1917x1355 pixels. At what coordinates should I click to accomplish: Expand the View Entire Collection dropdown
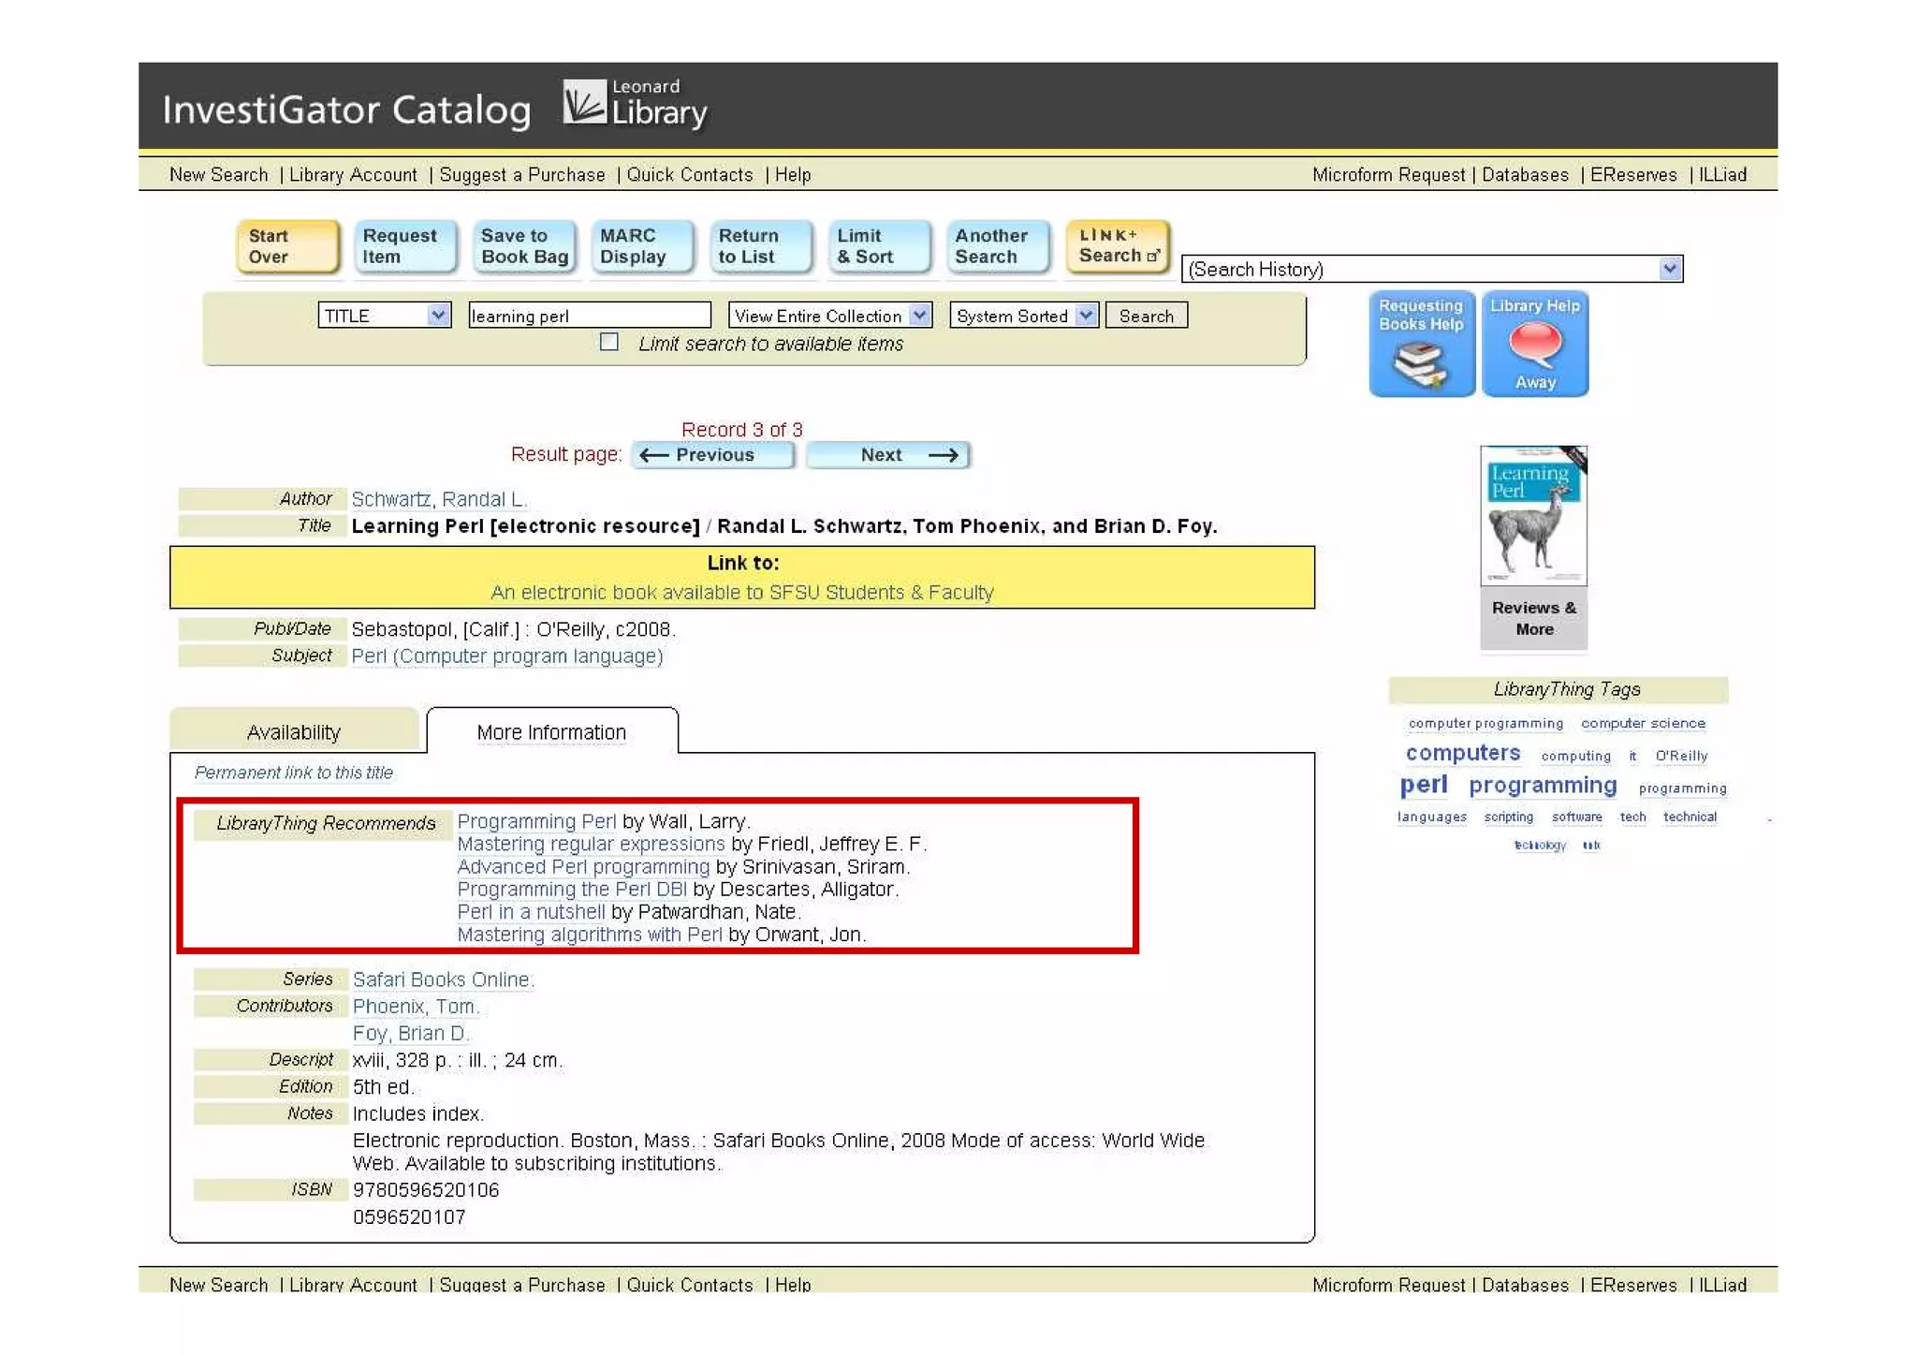point(829,316)
